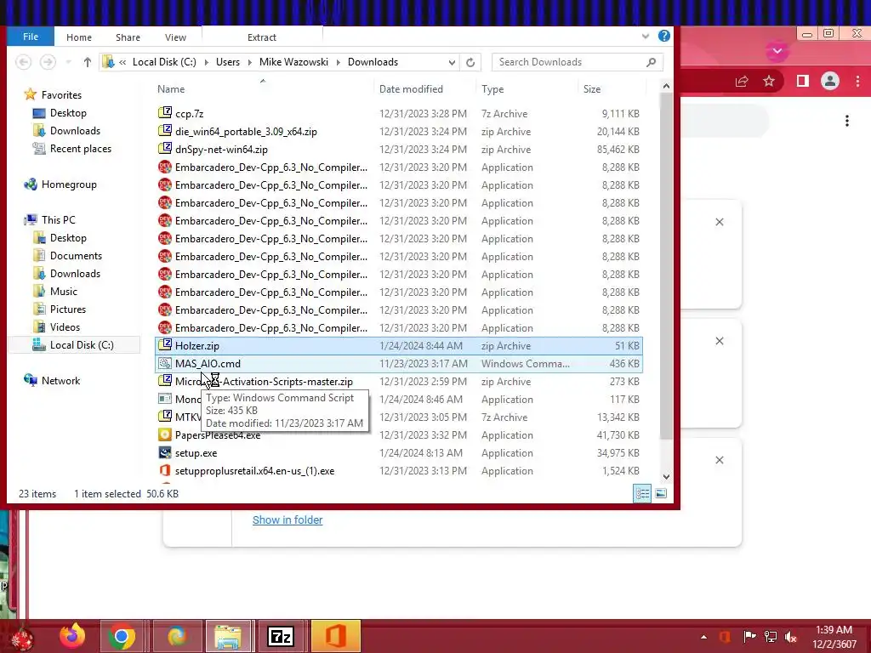This screenshot has height=653, width=871.
Task: Sort by the Size column header
Action: 592,88
